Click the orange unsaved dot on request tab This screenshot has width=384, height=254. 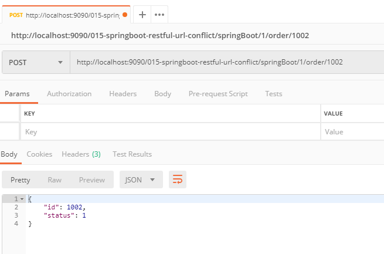pos(125,15)
